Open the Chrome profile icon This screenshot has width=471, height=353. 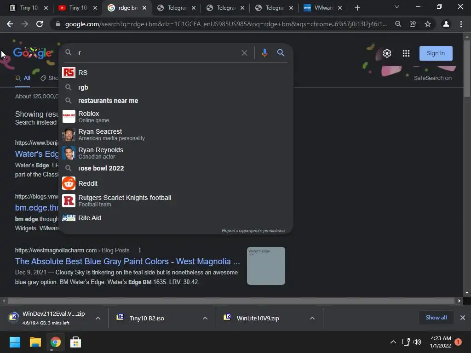pos(446,24)
